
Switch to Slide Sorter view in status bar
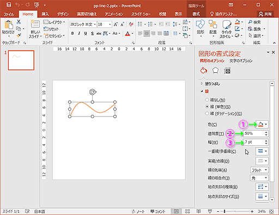187,211
